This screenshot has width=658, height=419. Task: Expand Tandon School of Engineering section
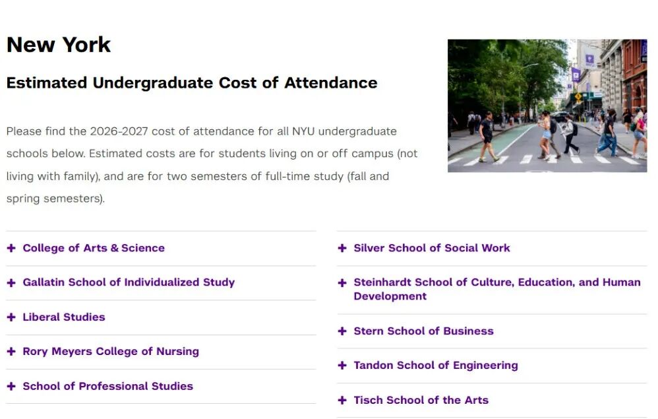[436, 366]
